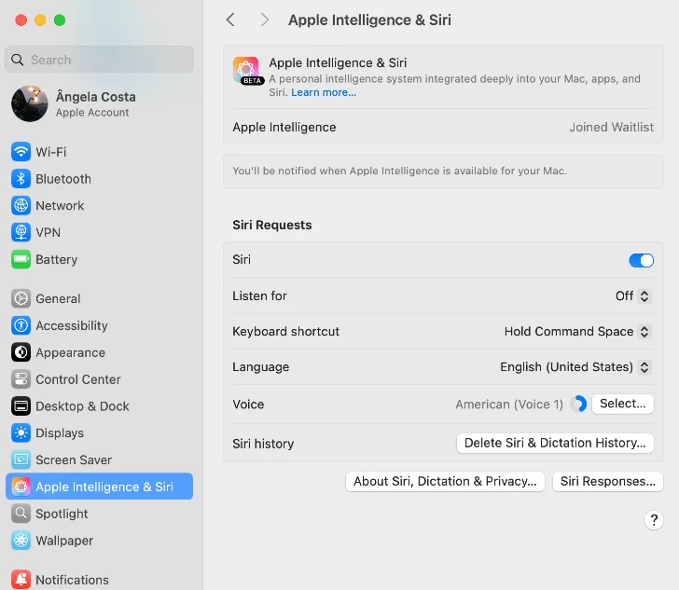The height and width of the screenshot is (590, 679).
Task: Select Accessibility in the sidebar
Action: pyautogui.click(x=99, y=325)
